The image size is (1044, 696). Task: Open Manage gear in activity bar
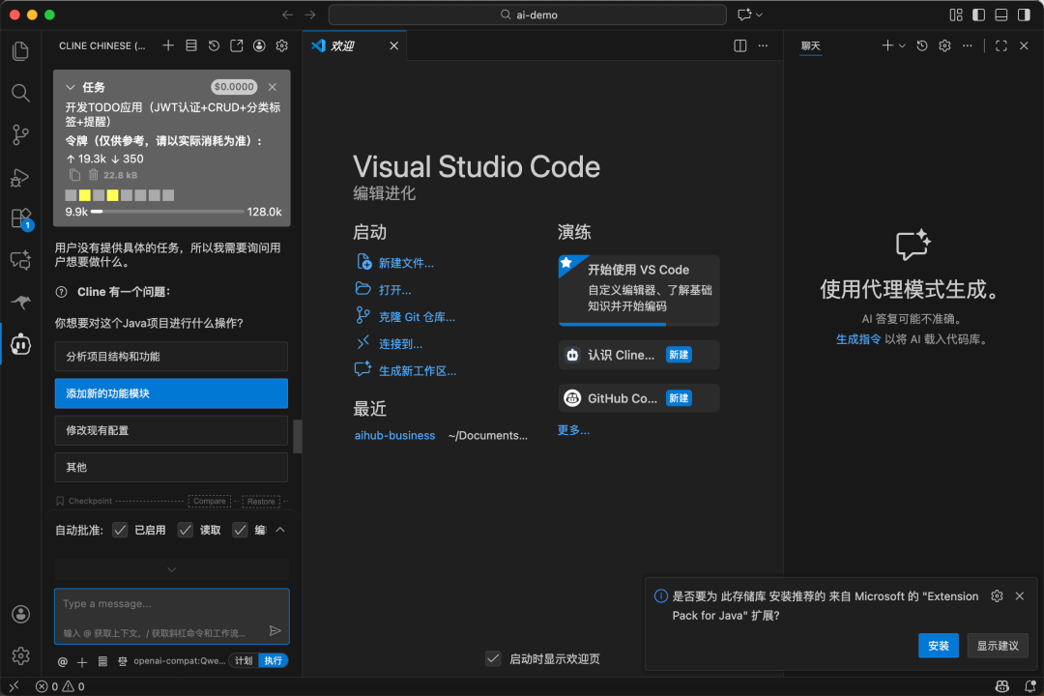(20, 656)
